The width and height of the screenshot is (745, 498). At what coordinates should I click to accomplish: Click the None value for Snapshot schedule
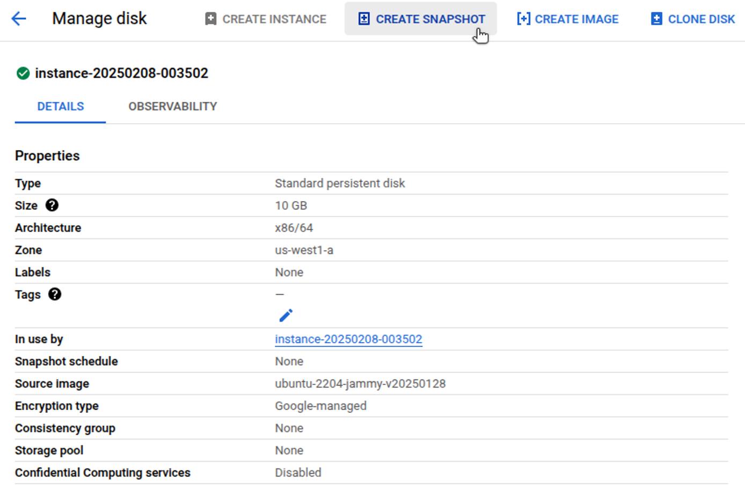tap(289, 361)
